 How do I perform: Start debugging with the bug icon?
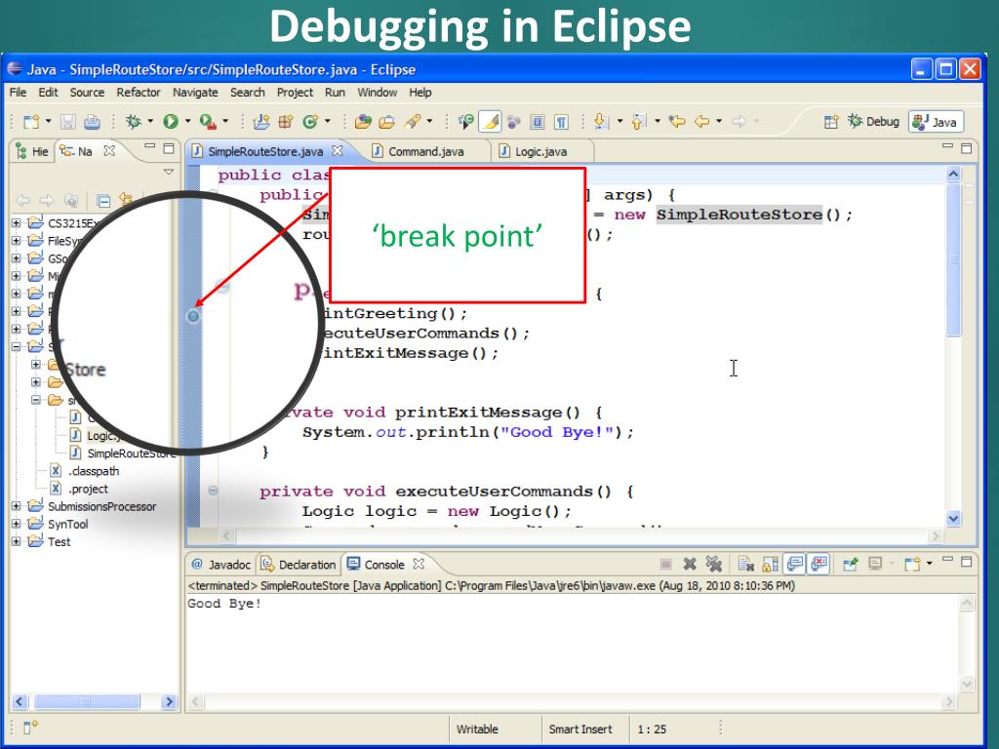[x=133, y=121]
